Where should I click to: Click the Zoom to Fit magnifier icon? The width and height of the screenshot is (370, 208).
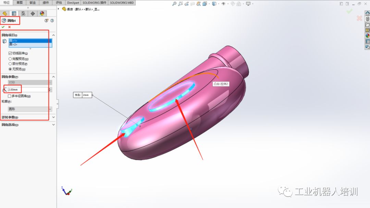[x=174, y=3]
